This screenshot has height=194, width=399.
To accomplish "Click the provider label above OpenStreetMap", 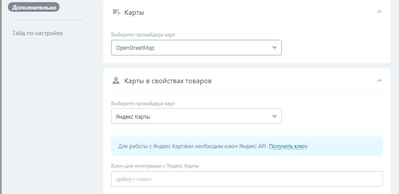I will [x=143, y=34].
